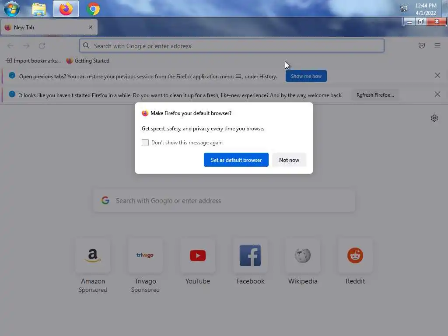This screenshot has height=336, width=448.
Task: Dismiss the refresh Firefox notification bar
Action: pos(437,94)
